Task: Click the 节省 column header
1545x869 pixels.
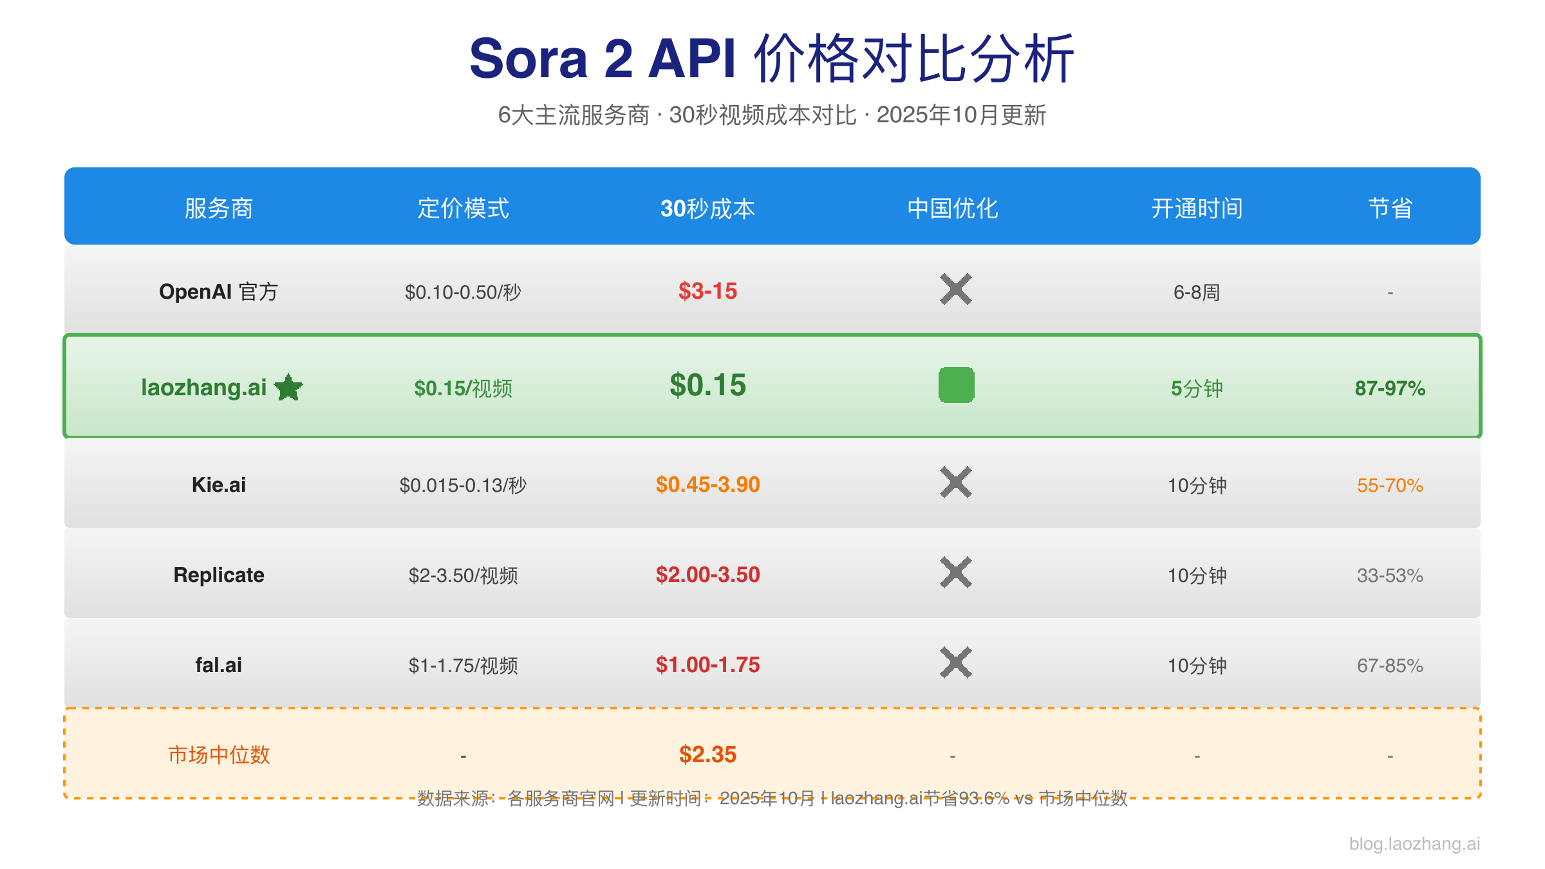Action: tap(1390, 208)
